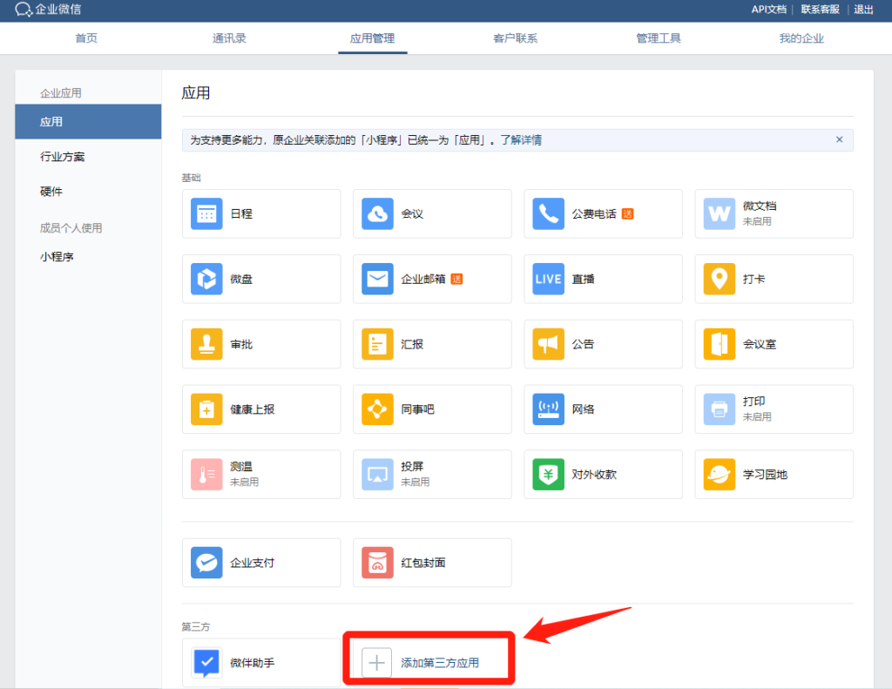Click the 联系客服 link
This screenshot has height=689, width=892.
tap(820, 9)
